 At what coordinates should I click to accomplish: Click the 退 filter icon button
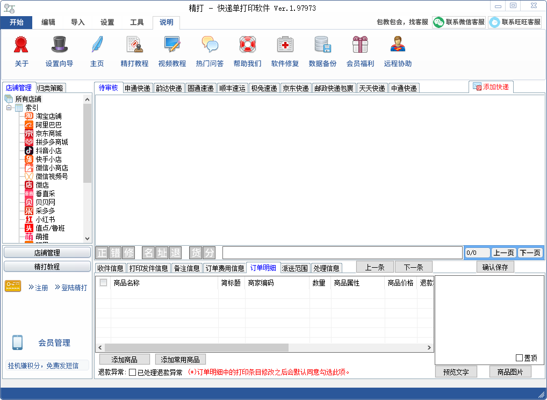coord(175,252)
